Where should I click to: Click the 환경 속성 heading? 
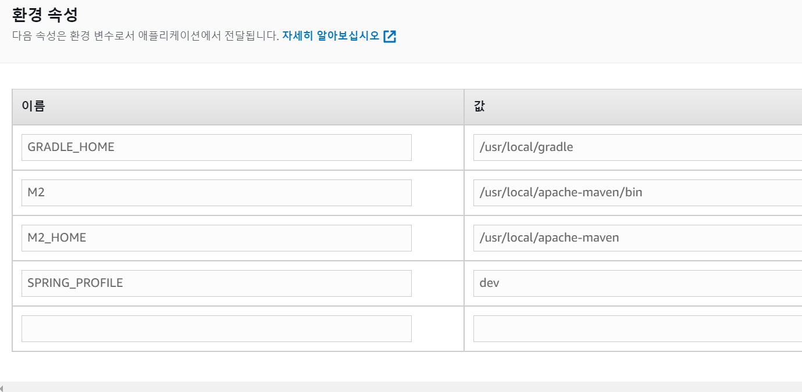45,14
